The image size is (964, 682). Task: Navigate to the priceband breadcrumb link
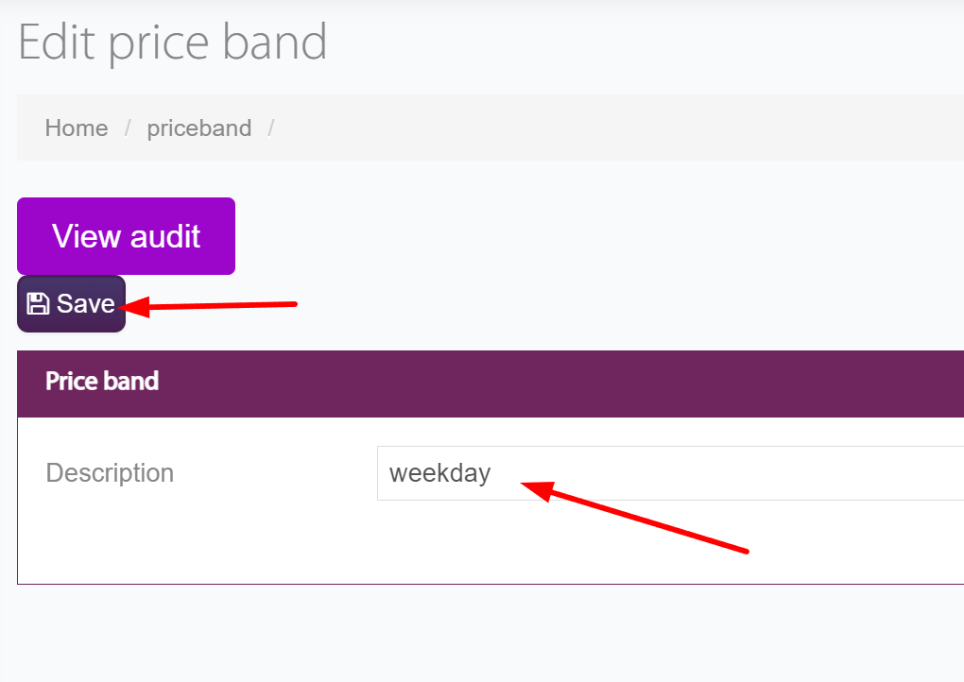(199, 128)
